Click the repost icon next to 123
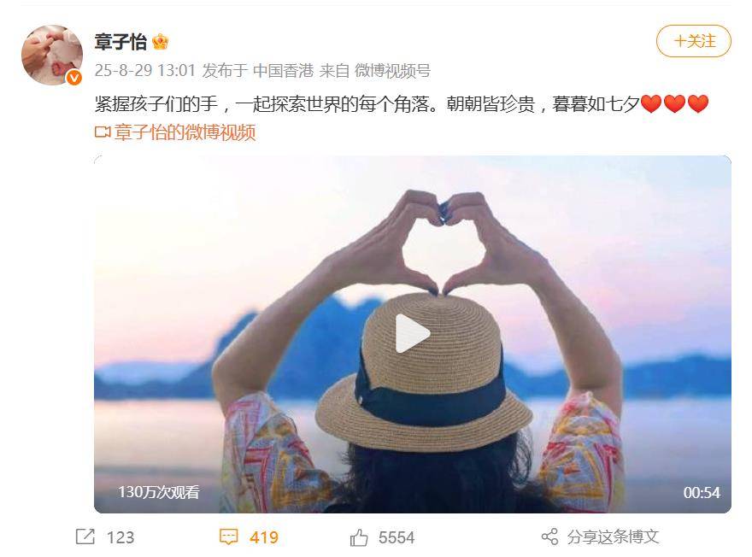 [x=85, y=536]
